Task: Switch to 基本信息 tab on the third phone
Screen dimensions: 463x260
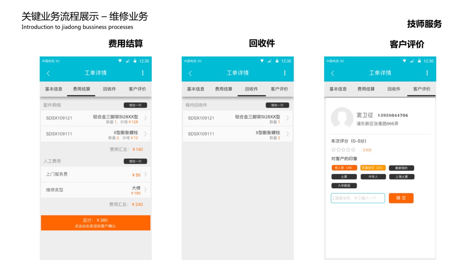Action: pos(338,89)
